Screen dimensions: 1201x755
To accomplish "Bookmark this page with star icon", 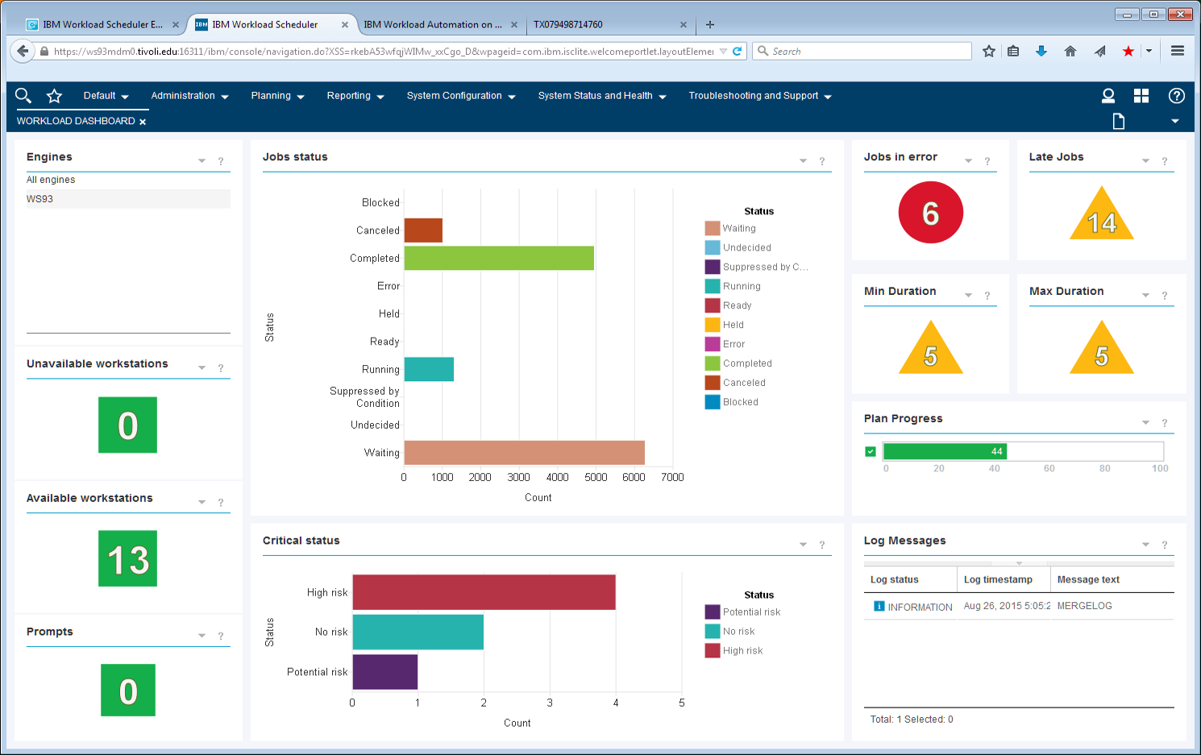I will click(x=989, y=51).
